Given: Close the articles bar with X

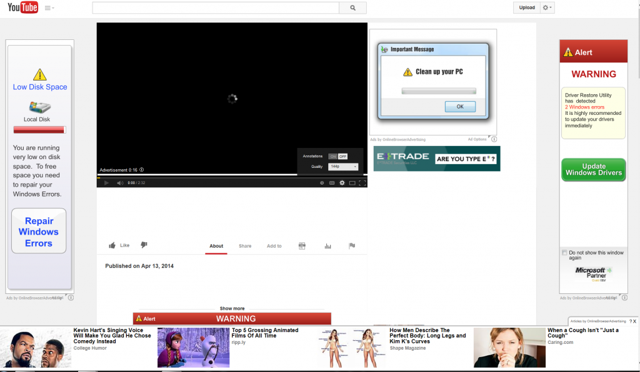Looking at the screenshot, I should [635, 321].
